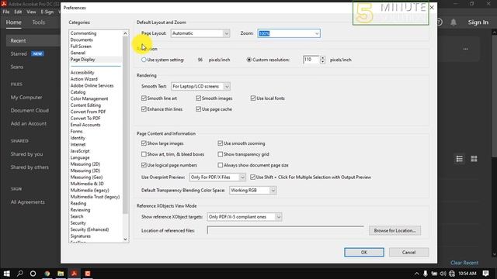Screen dimensions: 497x279
Task: Open Chrome from the taskbar
Action: [47, 274]
